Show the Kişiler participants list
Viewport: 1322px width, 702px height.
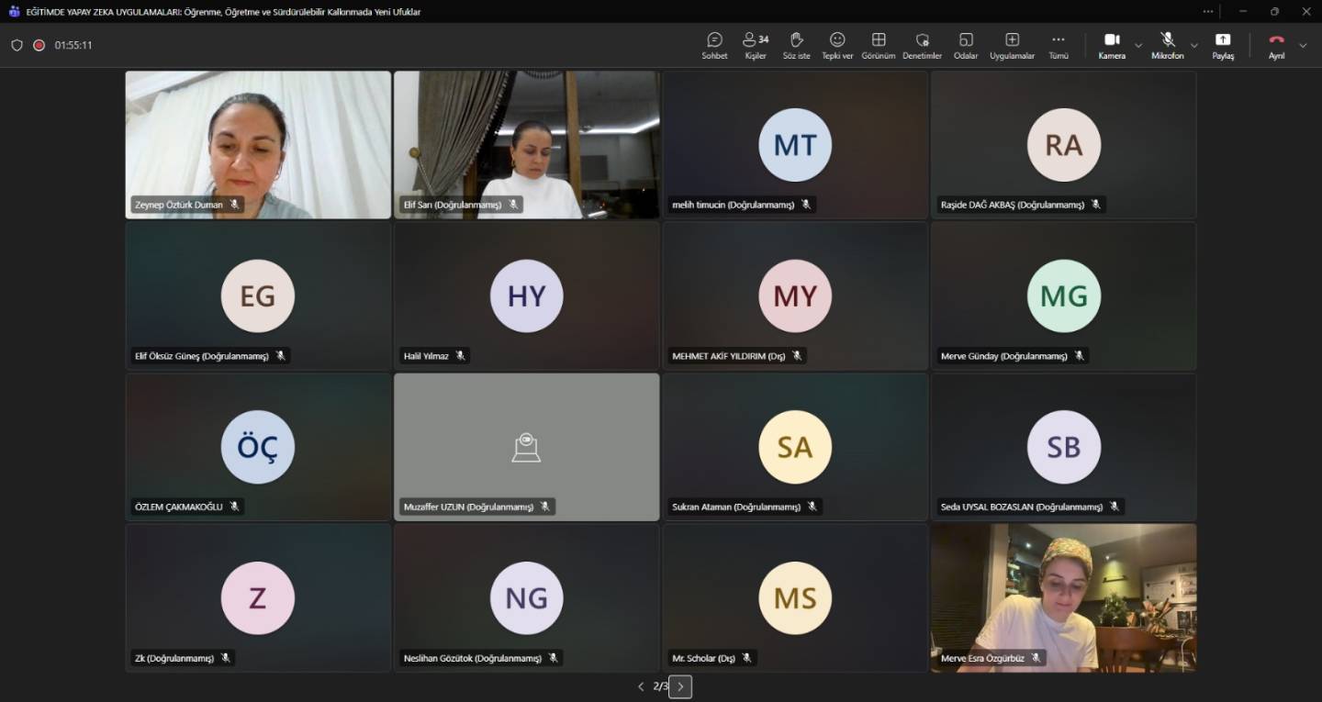(756, 45)
